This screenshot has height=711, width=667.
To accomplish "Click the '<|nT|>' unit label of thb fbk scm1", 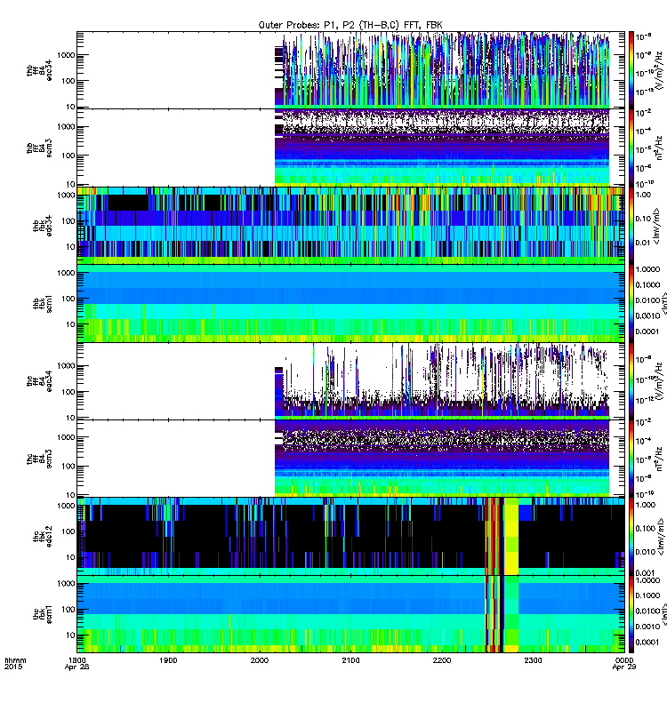I will (664, 304).
